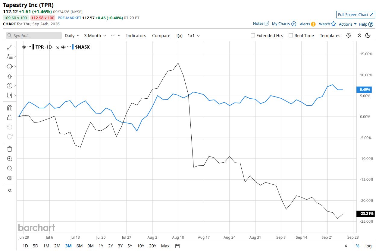This screenshot has width=376, height=251.
Task: Expand the Actions dropdown menu
Action: (348, 24)
